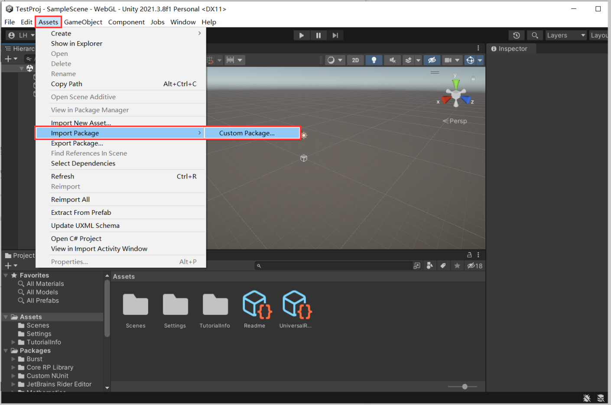
Task: Open the Component menu
Action: click(x=127, y=22)
